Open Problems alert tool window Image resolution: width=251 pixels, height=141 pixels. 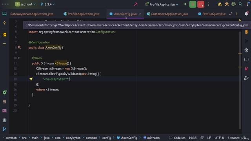pyautogui.click(x=4, y=120)
